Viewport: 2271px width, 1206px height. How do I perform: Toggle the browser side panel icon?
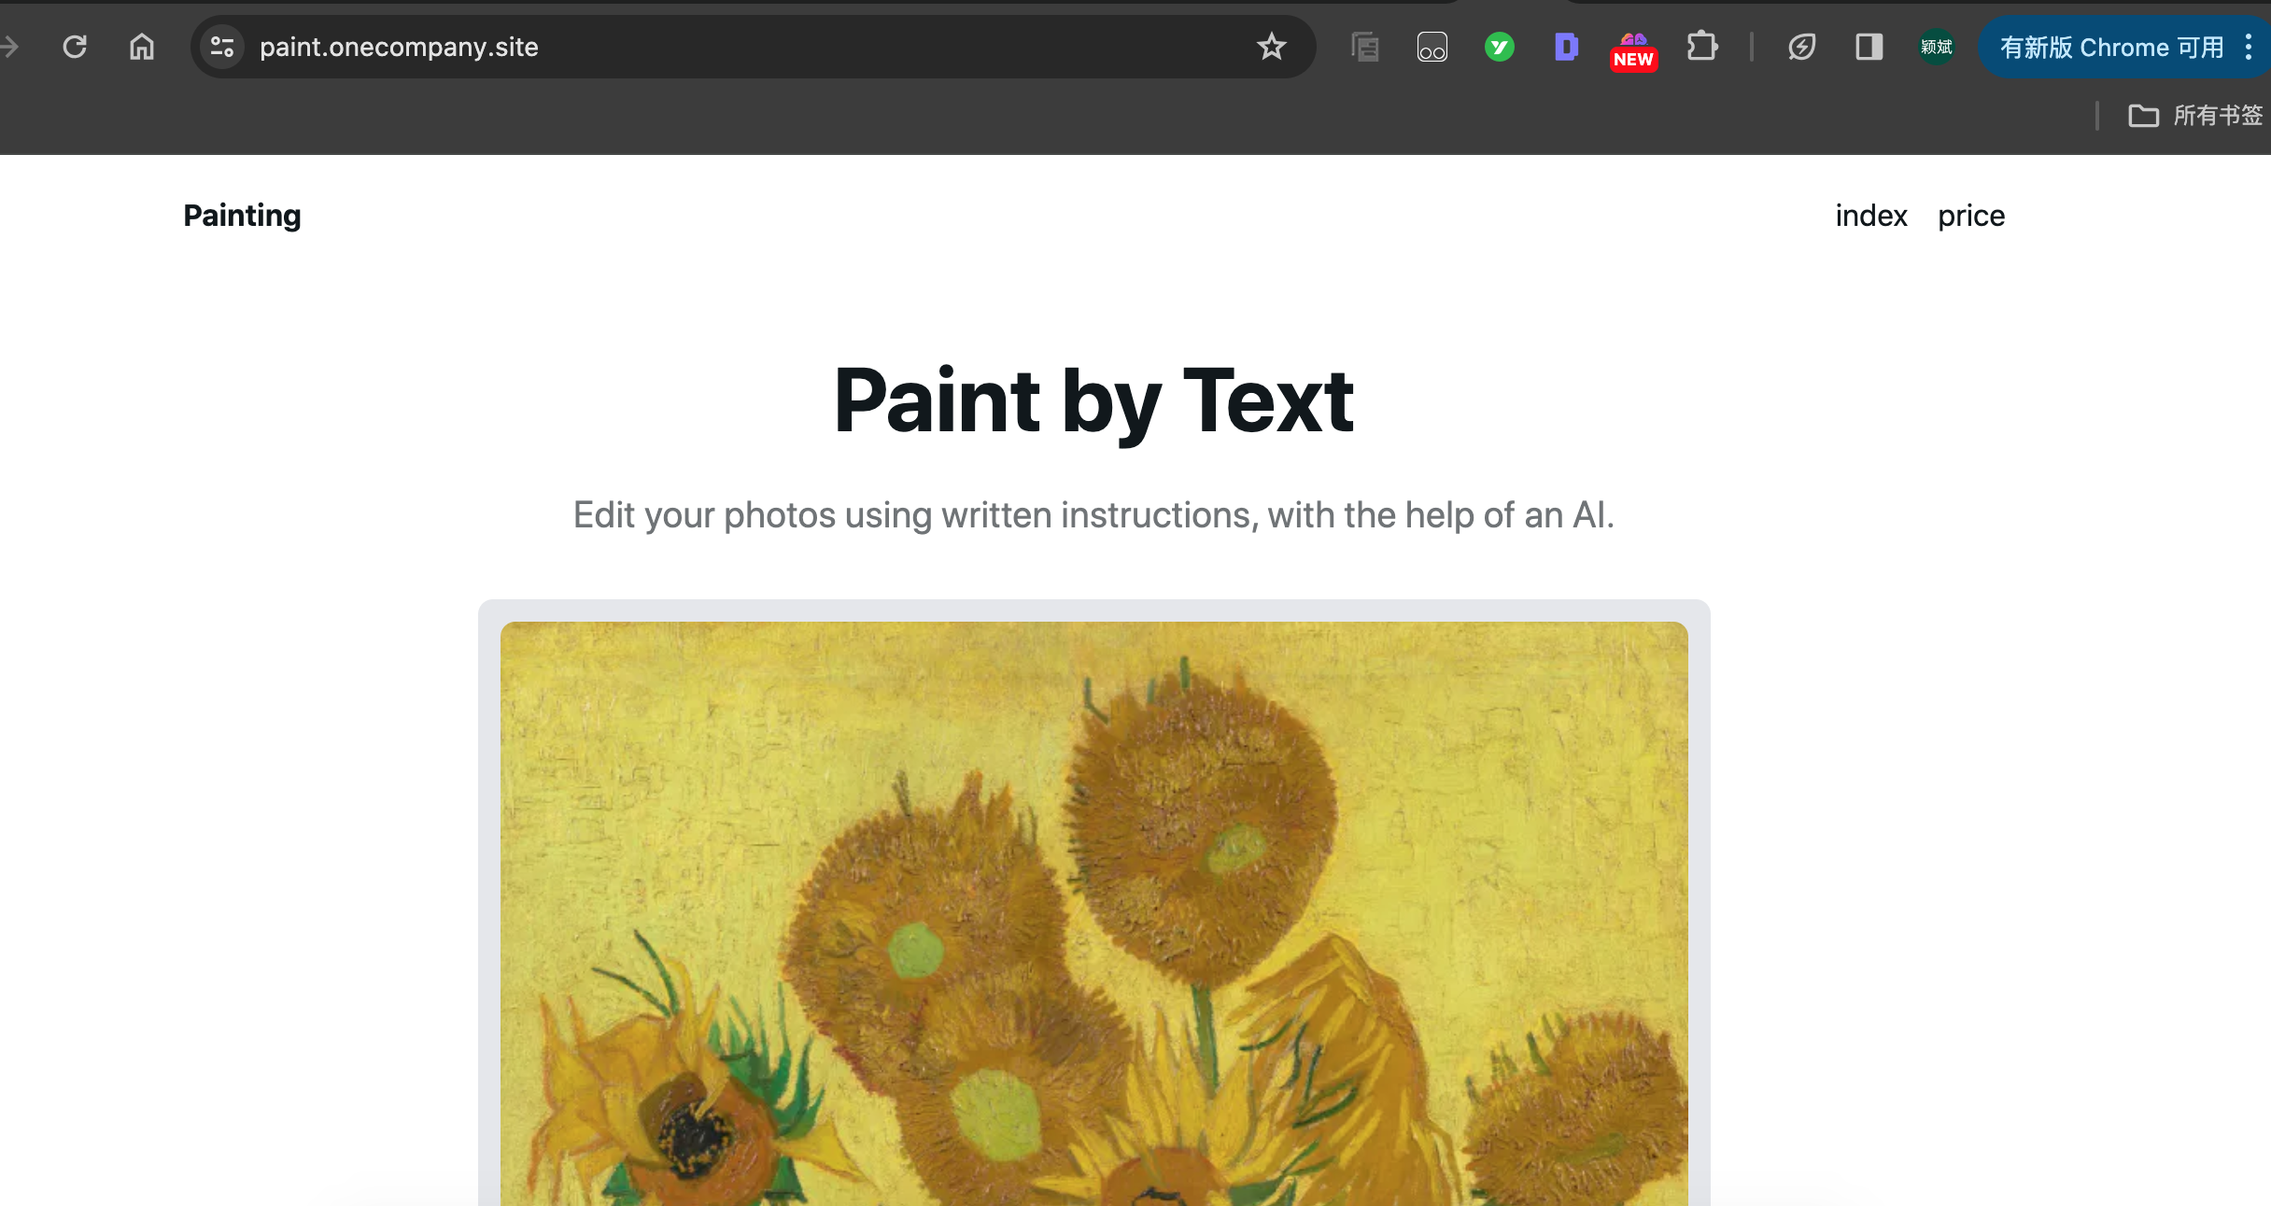[1869, 47]
